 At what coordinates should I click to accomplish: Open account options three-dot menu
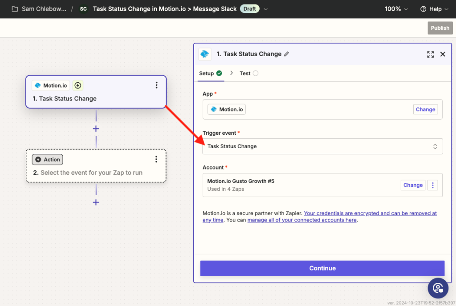click(432, 185)
